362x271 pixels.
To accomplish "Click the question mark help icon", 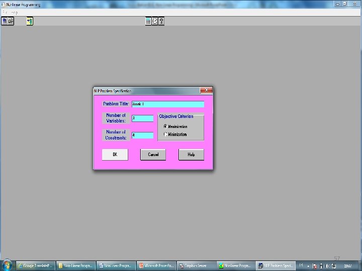I will click(x=161, y=21).
